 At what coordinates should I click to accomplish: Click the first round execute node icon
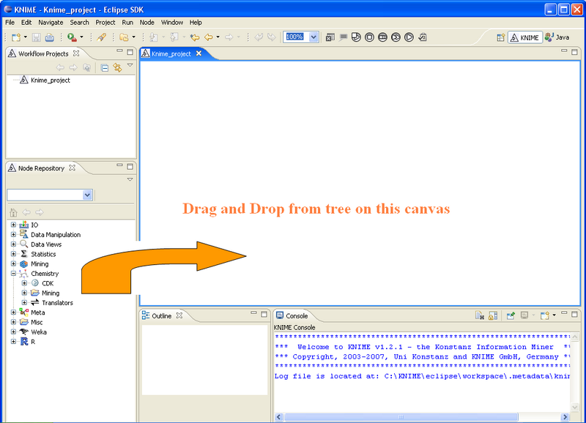click(356, 37)
